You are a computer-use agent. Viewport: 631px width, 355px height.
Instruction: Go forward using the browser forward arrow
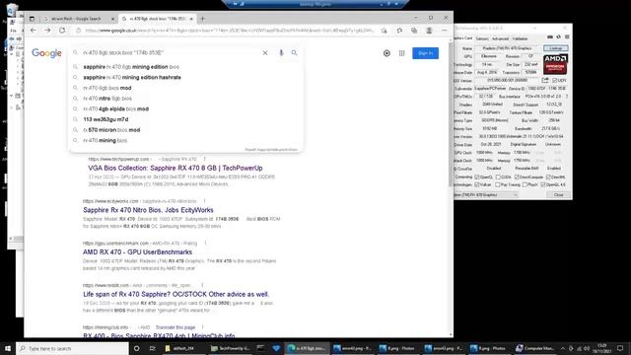47,31
